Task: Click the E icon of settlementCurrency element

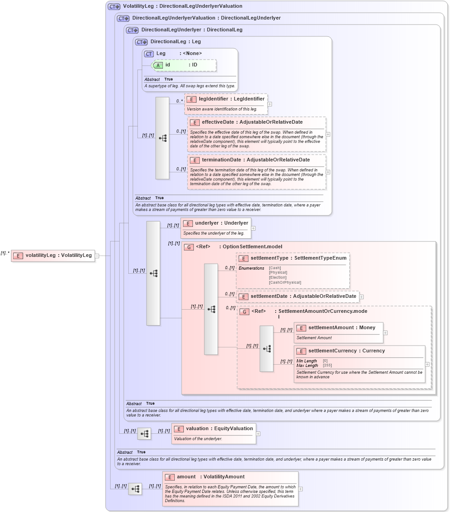Action: pos(301,351)
